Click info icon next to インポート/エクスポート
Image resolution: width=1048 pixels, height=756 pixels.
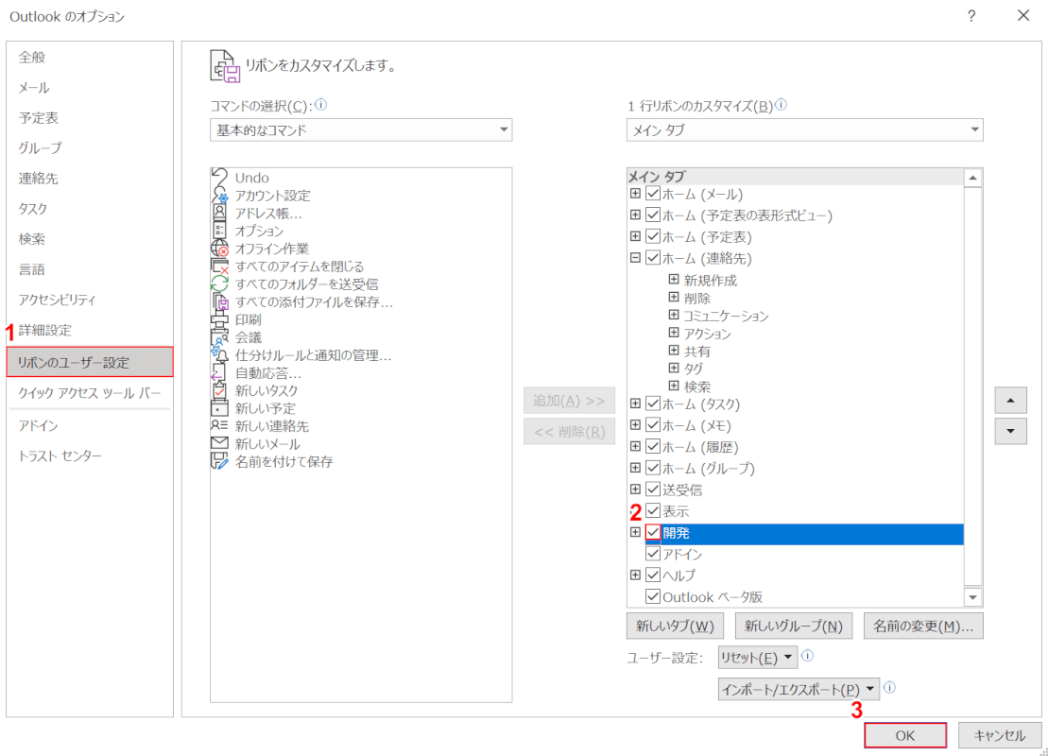889,687
